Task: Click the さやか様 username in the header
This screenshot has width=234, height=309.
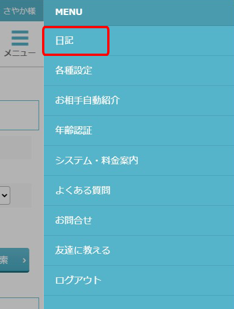Action: 20,11
